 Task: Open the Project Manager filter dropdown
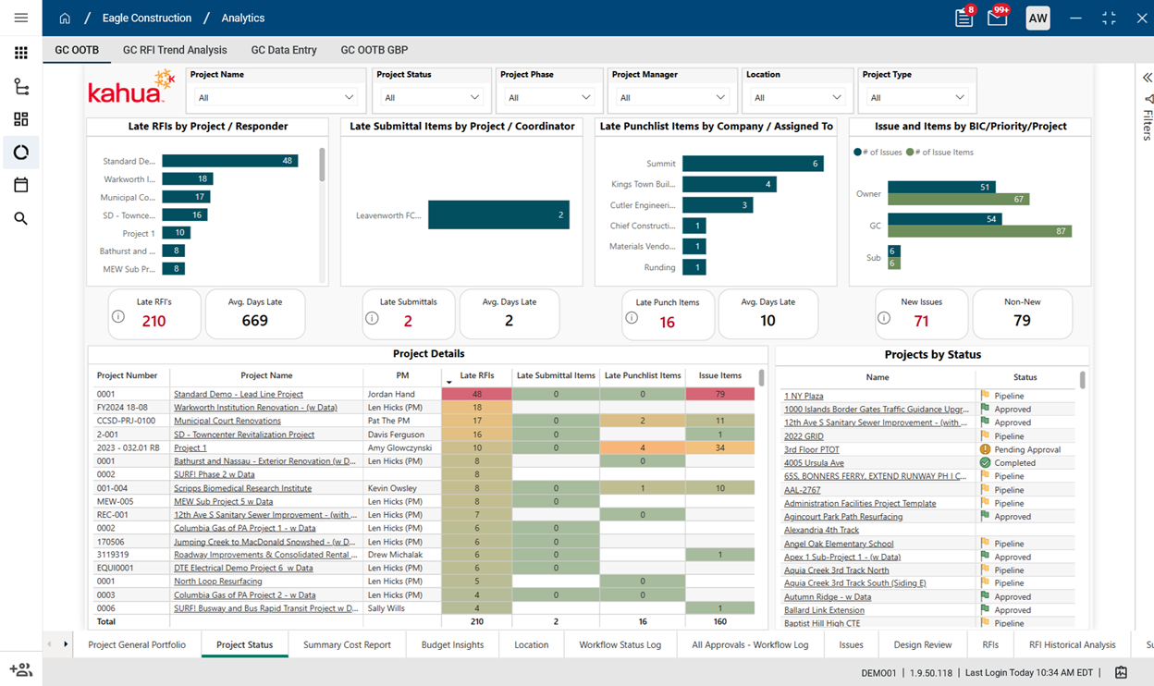point(671,97)
